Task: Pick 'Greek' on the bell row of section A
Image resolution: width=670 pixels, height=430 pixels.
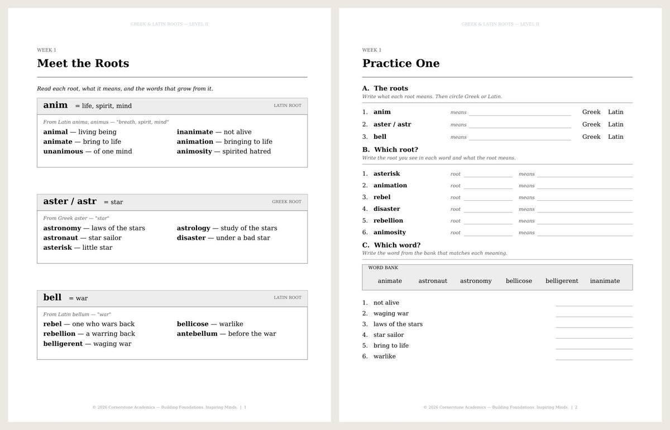Action: coord(591,137)
